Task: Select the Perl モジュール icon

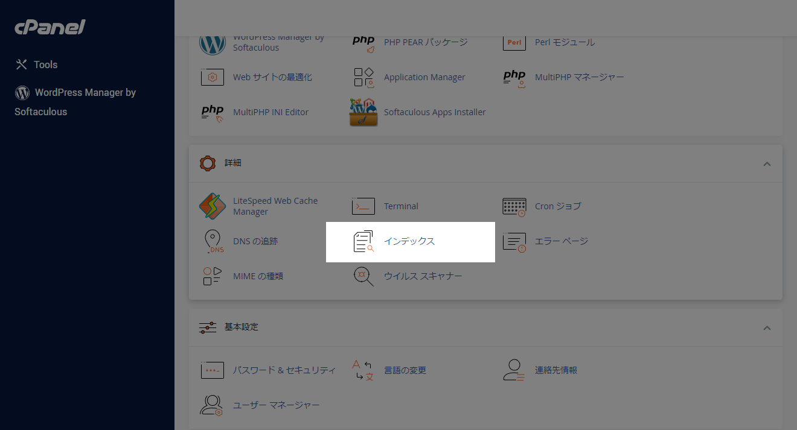Action: click(514, 42)
